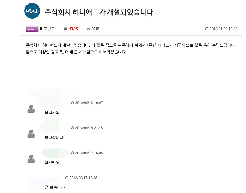Viewport: 246px width, 193px height.
Task: Click the post title 주식회사 허니애드가 개설되었습니다
Action: (100, 12)
